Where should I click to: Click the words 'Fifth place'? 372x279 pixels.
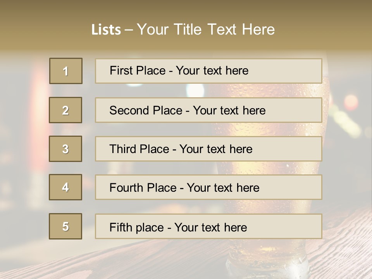coord(137,227)
